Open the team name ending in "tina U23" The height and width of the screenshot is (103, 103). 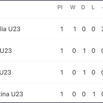click(11, 94)
